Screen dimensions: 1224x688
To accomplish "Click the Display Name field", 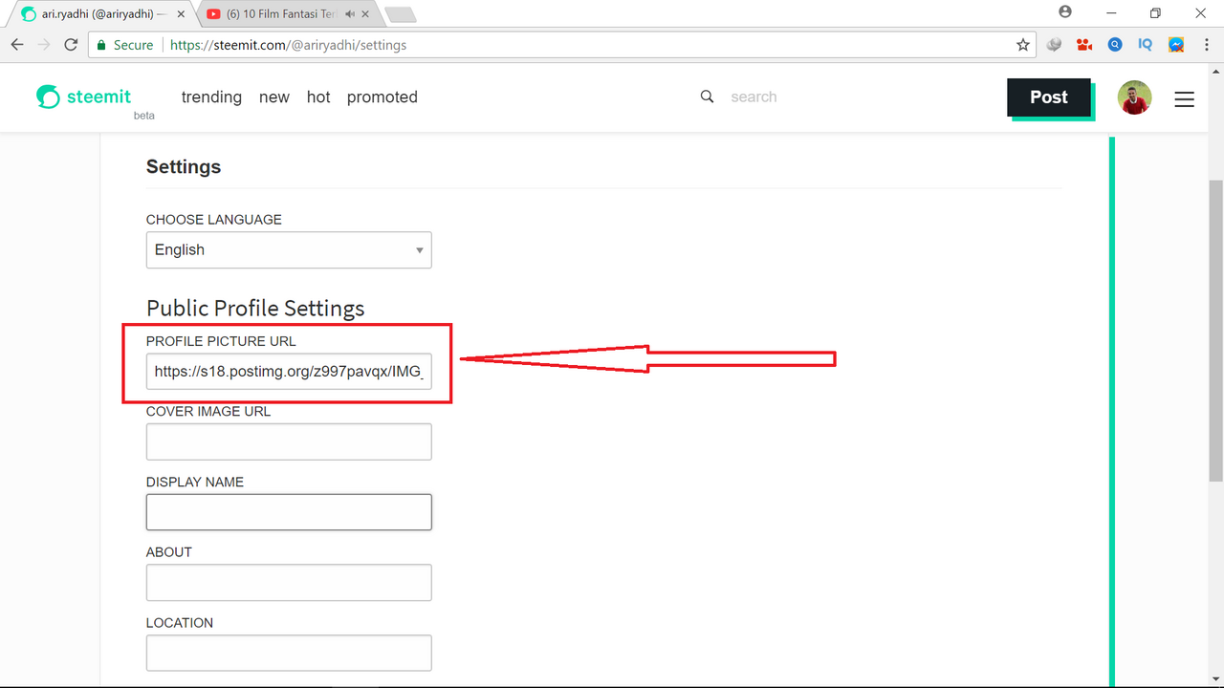I will coord(289,512).
